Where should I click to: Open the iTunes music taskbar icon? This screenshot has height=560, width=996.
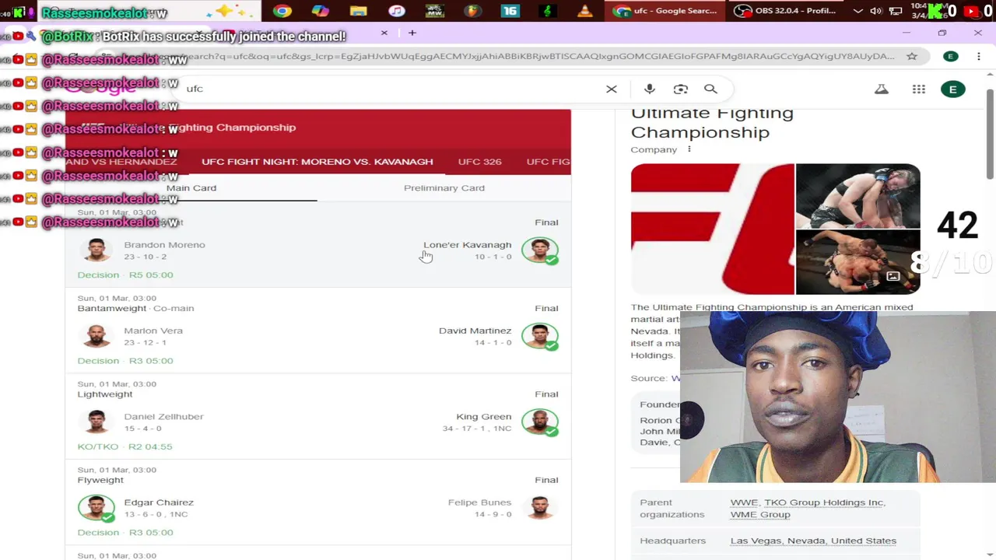[397, 11]
